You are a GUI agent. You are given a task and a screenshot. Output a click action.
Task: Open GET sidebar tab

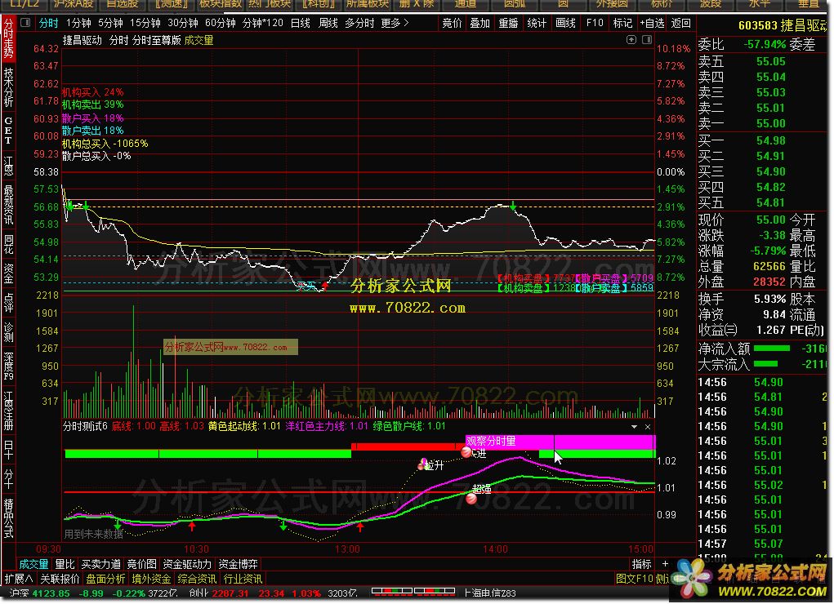coord(8,131)
